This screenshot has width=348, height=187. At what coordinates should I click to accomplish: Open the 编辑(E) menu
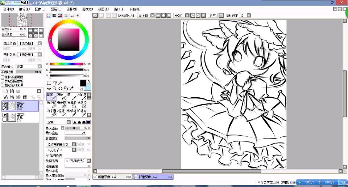tap(24, 9)
